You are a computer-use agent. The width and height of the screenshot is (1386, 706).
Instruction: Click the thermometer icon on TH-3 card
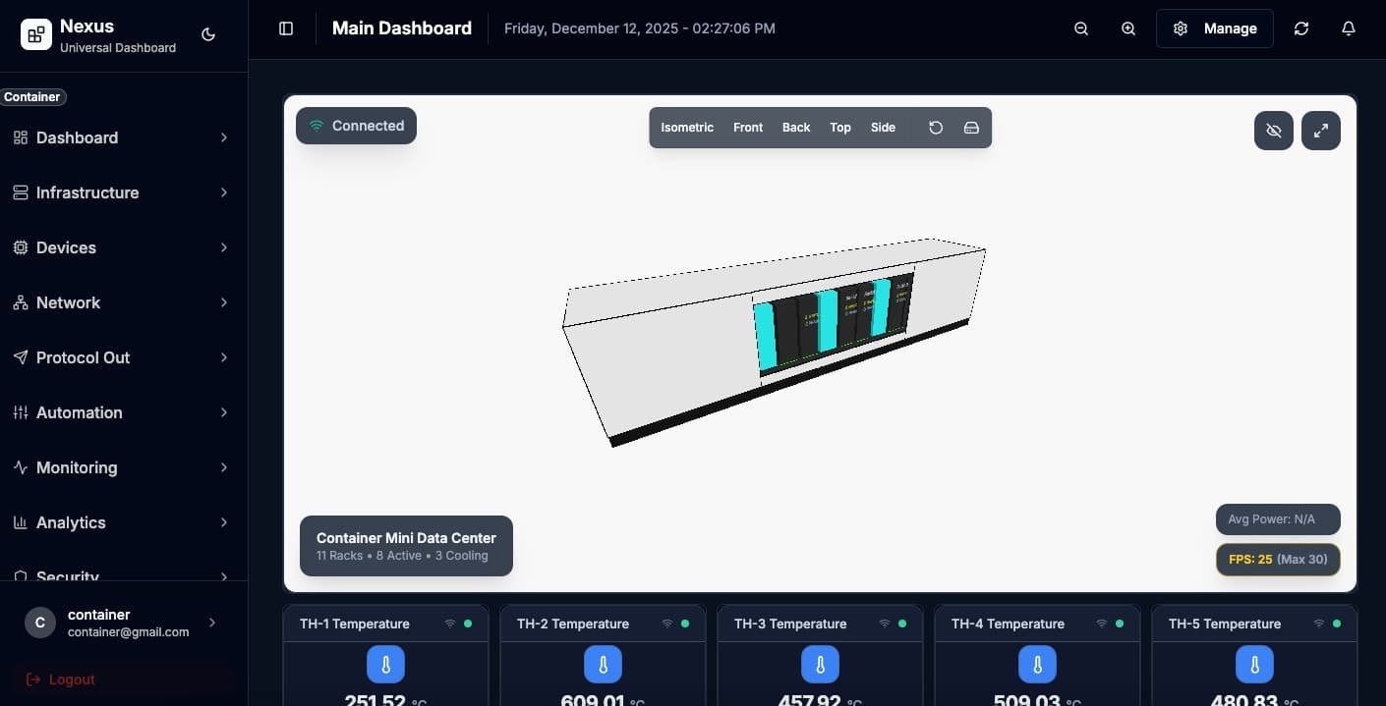point(820,665)
